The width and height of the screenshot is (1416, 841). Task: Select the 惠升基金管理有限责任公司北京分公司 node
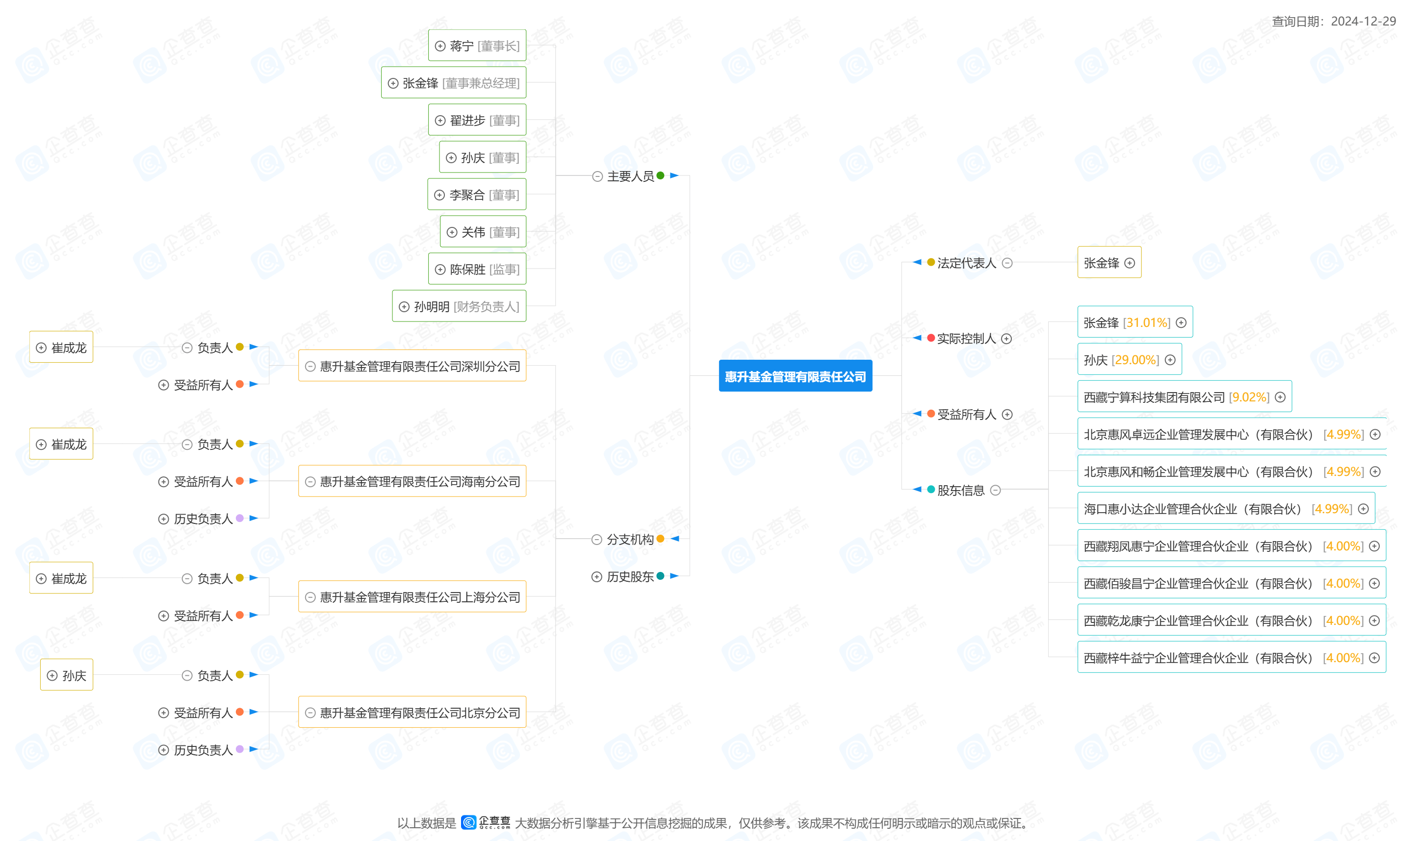click(x=420, y=713)
